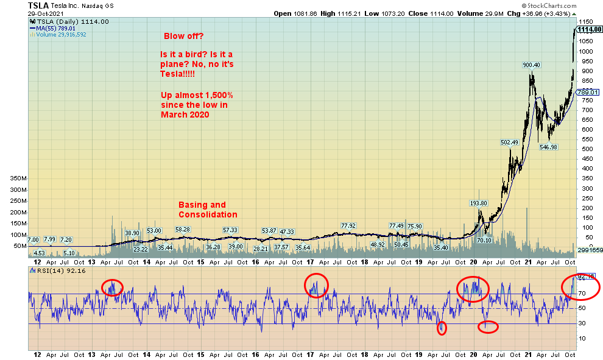Click the 502.49 price label
Image resolution: width=603 pixels, height=360 pixels.
point(509,142)
